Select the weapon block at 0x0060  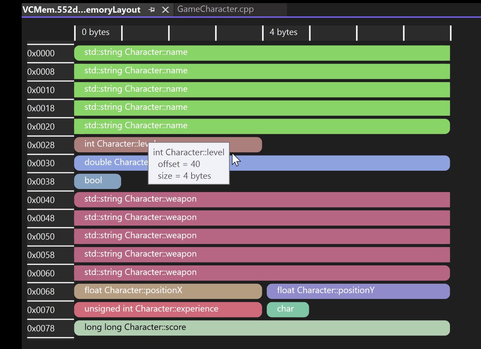[x=262, y=273]
